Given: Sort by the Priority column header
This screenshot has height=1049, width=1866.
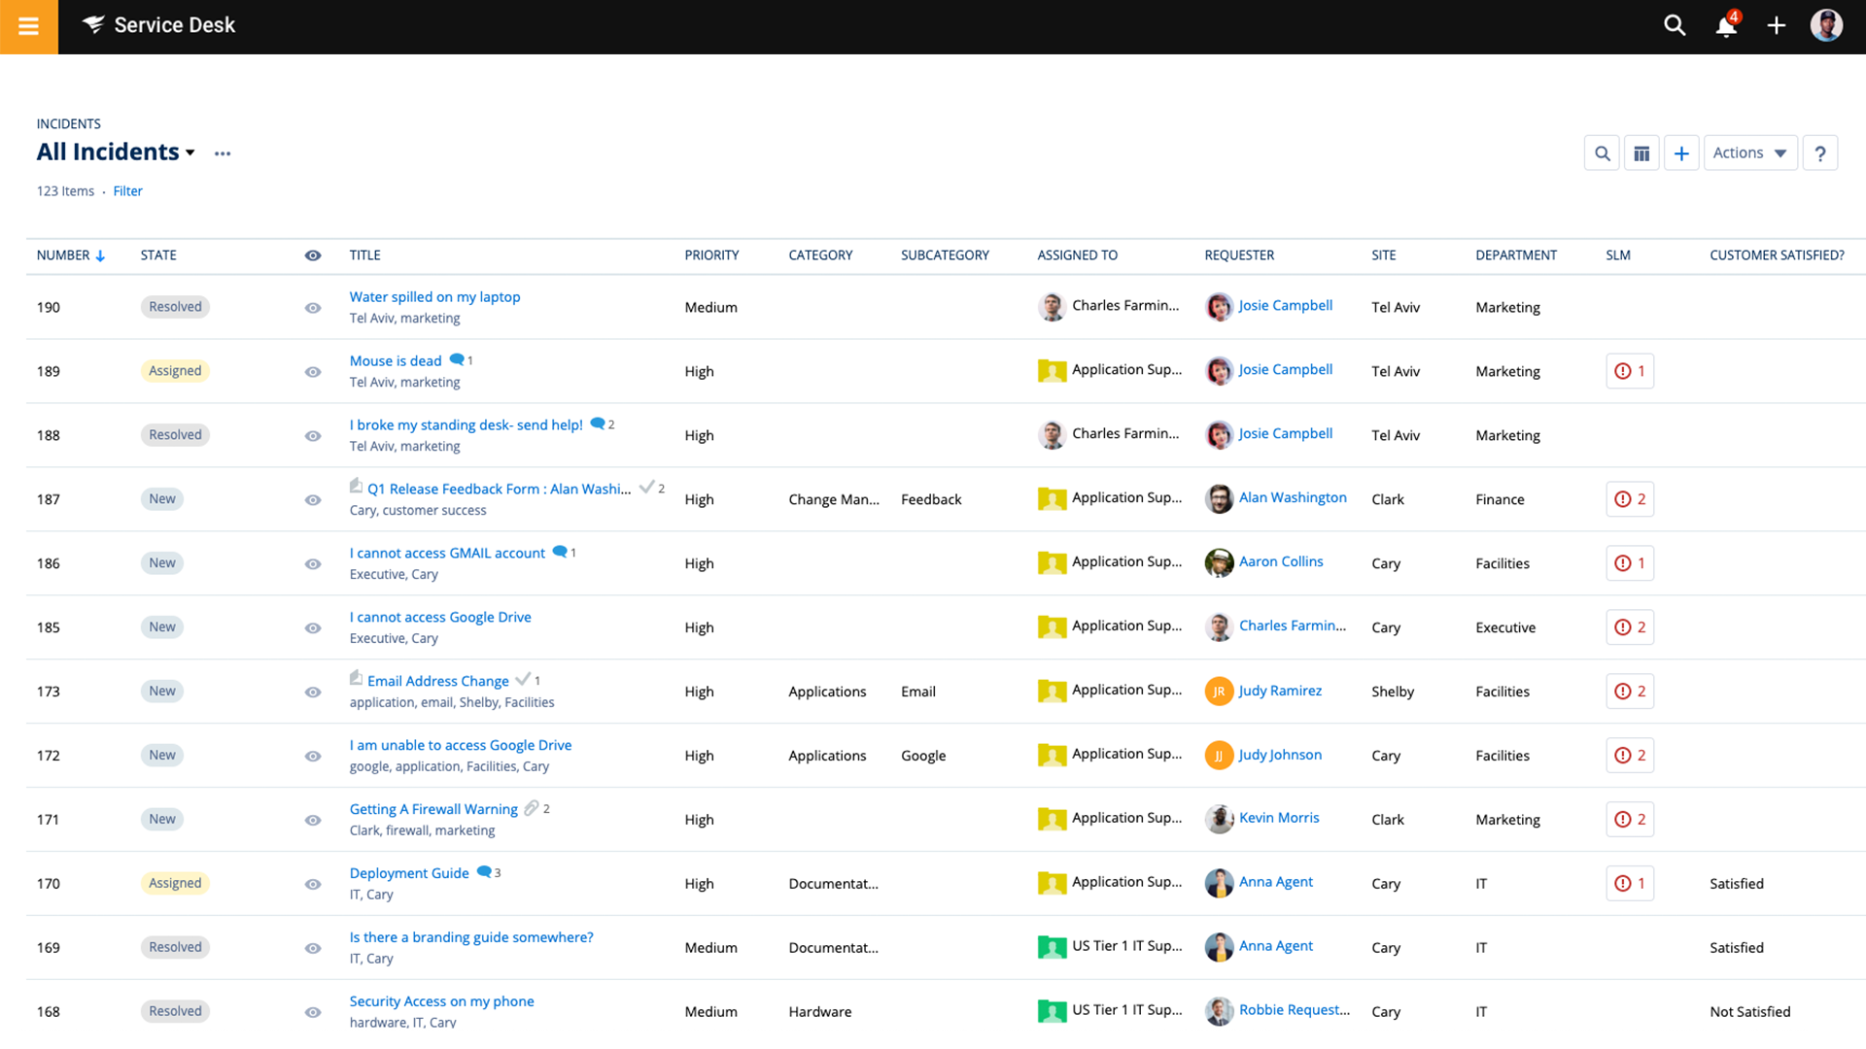Looking at the screenshot, I should pyautogui.click(x=711, y=255).
